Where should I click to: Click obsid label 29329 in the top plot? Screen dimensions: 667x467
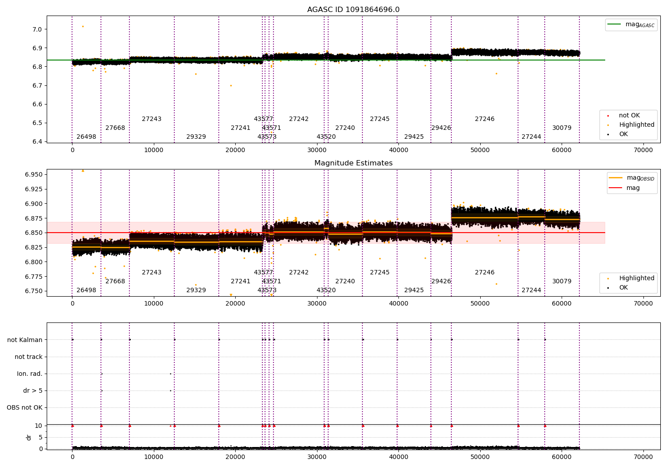coord(196,137)
